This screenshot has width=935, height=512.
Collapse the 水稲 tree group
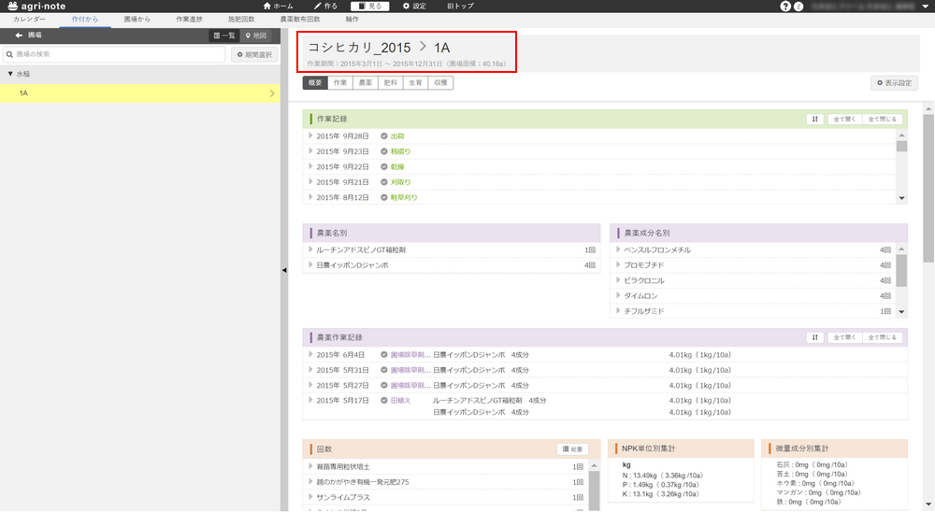coord(9,74)
